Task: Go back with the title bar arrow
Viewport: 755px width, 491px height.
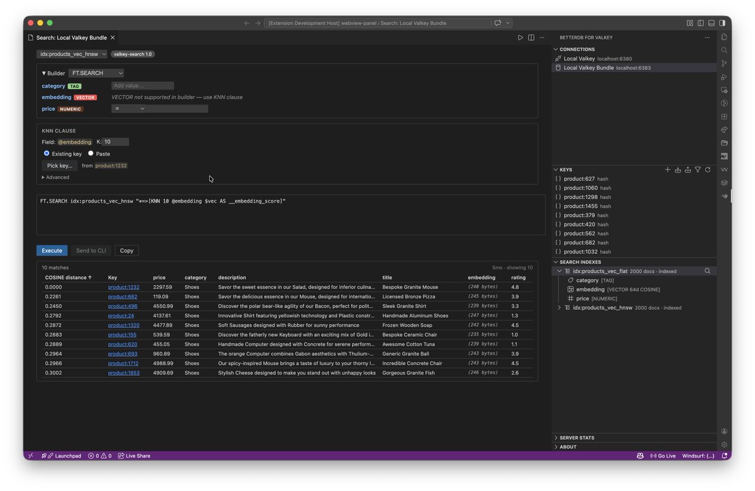Action: 247,23
